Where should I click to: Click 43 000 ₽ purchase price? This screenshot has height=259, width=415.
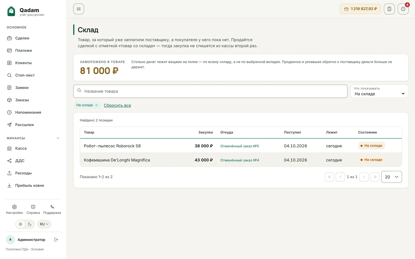click(x=204, y=160)
